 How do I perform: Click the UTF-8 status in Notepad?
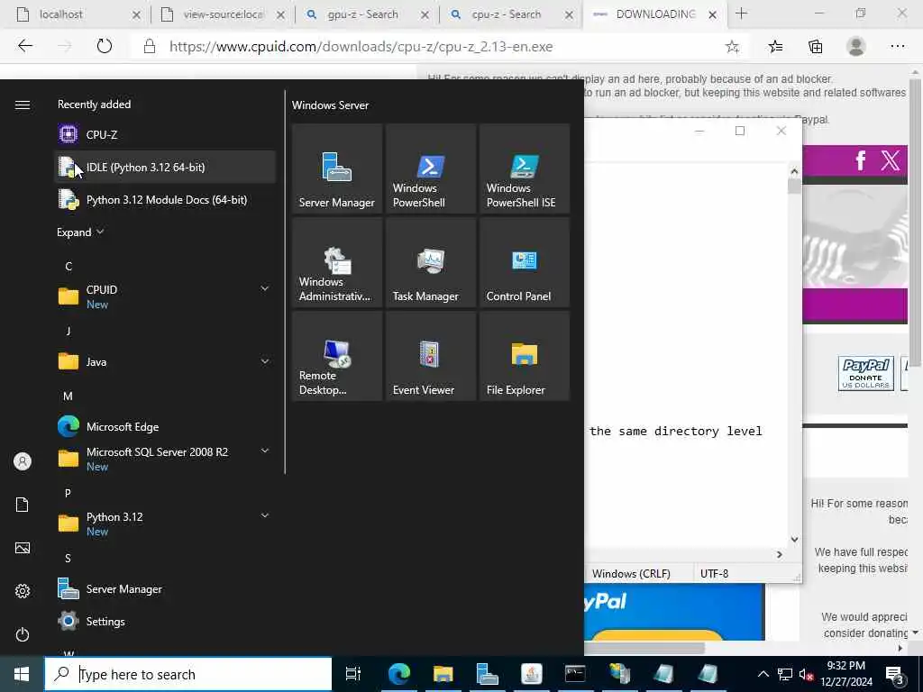(x=714, y=573)
